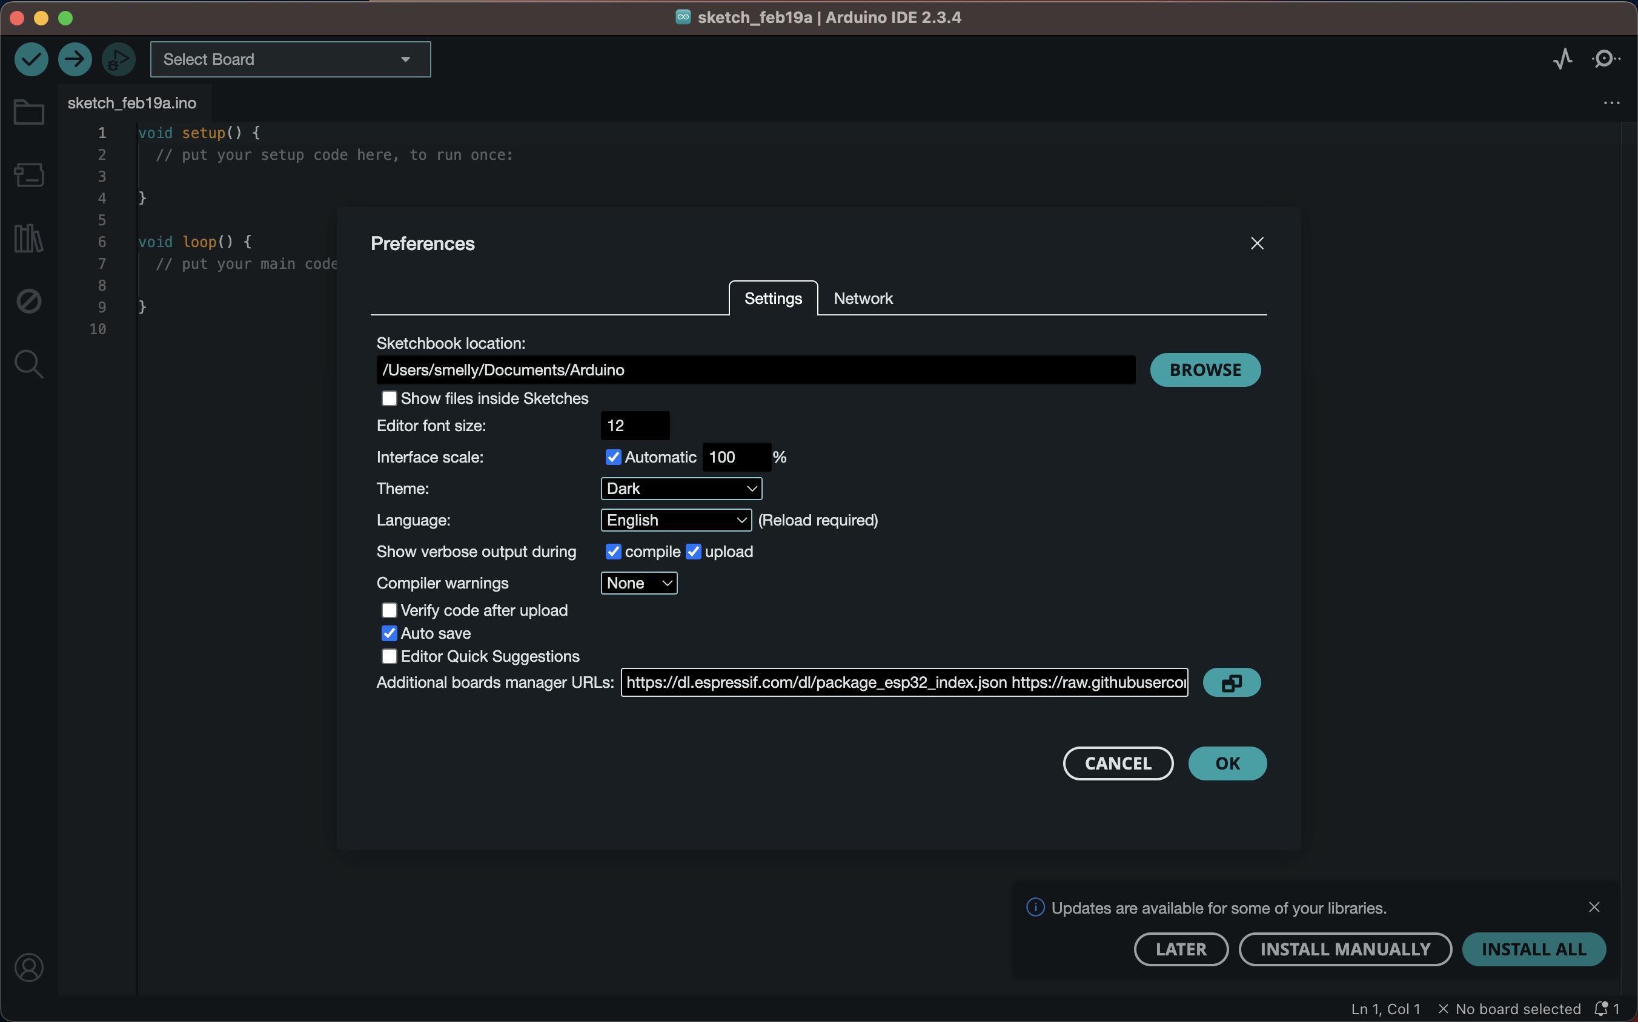This screenshot has height=1022, width=1638.
Task: Click Ln 1, Col 1 in status bar
Action: pos(1386,1009)
